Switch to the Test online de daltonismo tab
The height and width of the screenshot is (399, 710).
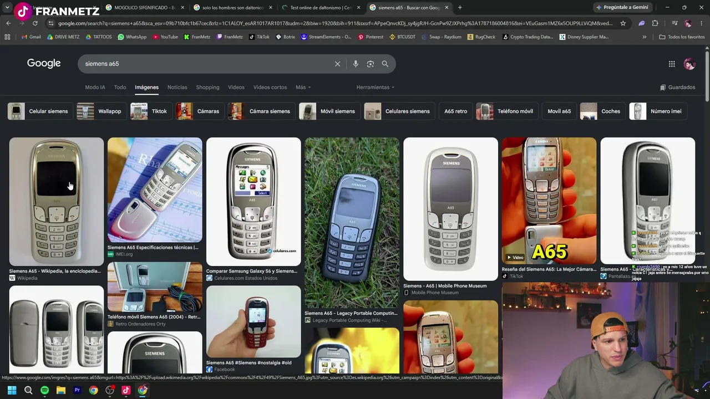click(322, 8)
